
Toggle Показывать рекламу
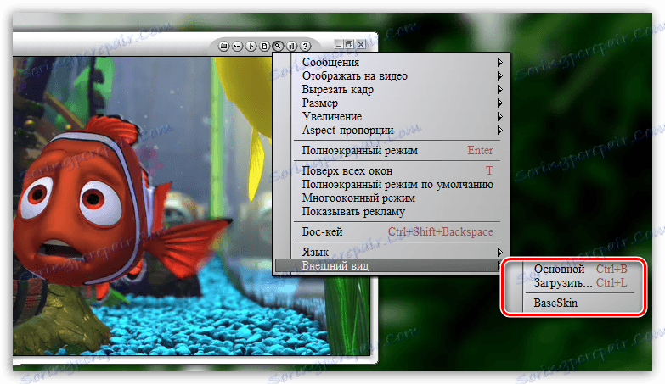(391, 211)
